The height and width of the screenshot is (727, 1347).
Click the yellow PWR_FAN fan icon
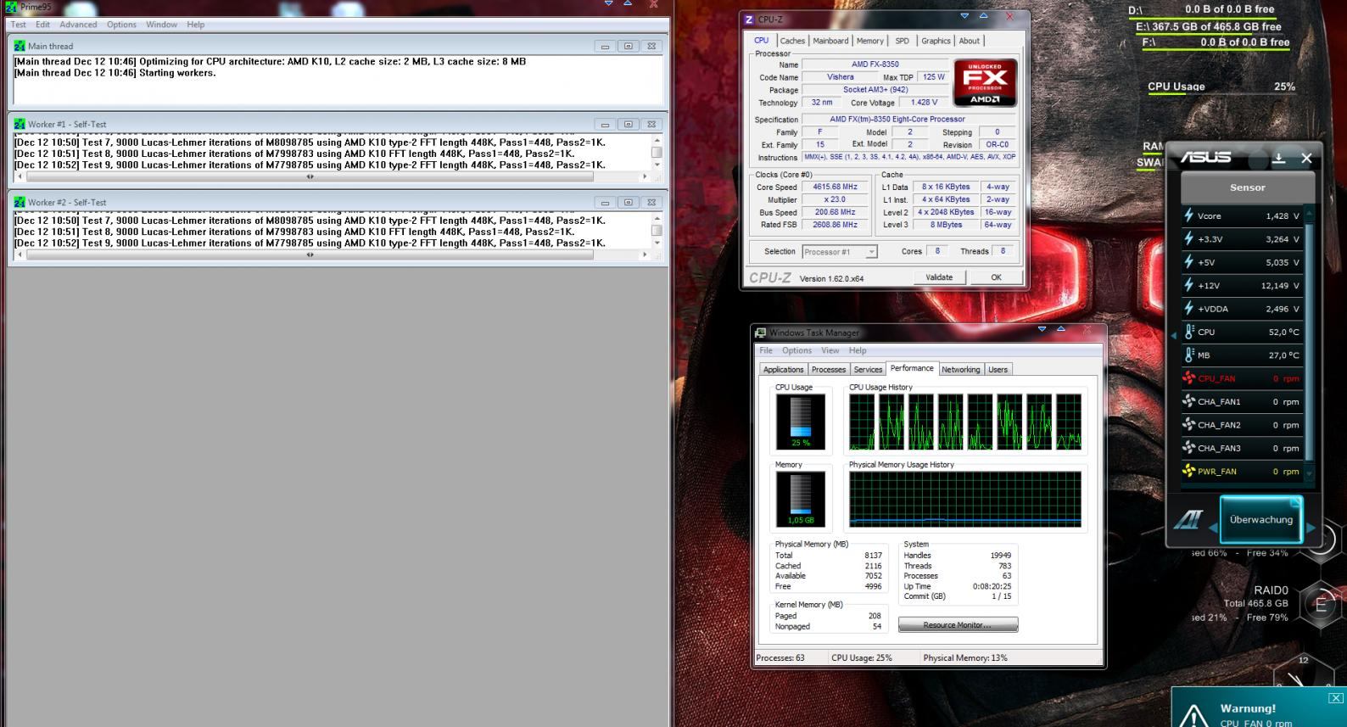pyautogui.click(x=1189, y=471)
